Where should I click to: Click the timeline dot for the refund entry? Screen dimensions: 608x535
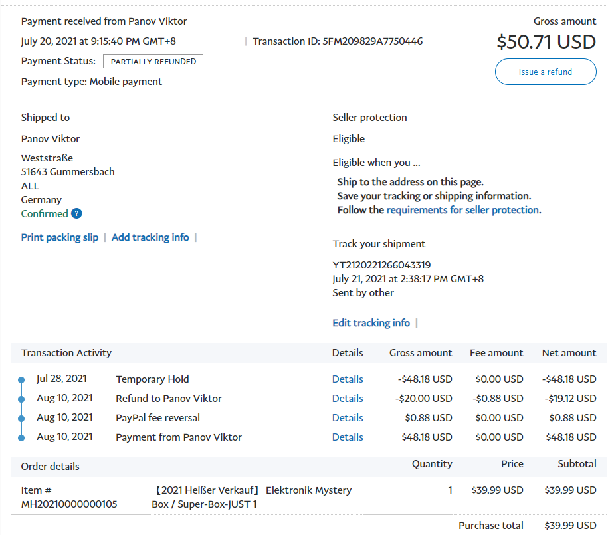(x=21, y=399)
